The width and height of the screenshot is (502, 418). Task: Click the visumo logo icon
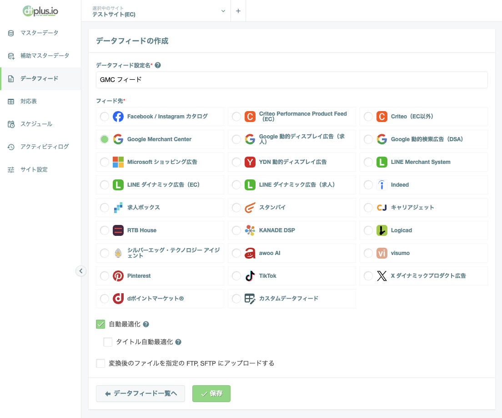(x=382, y=253)
